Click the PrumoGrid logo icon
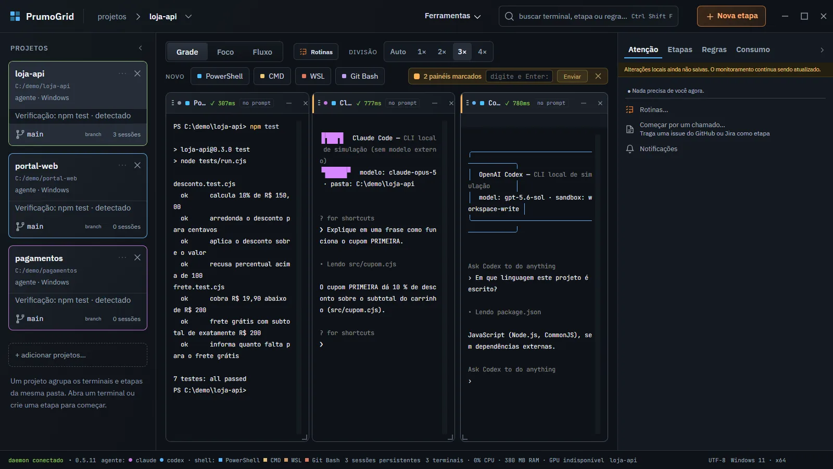 point(15,16)
